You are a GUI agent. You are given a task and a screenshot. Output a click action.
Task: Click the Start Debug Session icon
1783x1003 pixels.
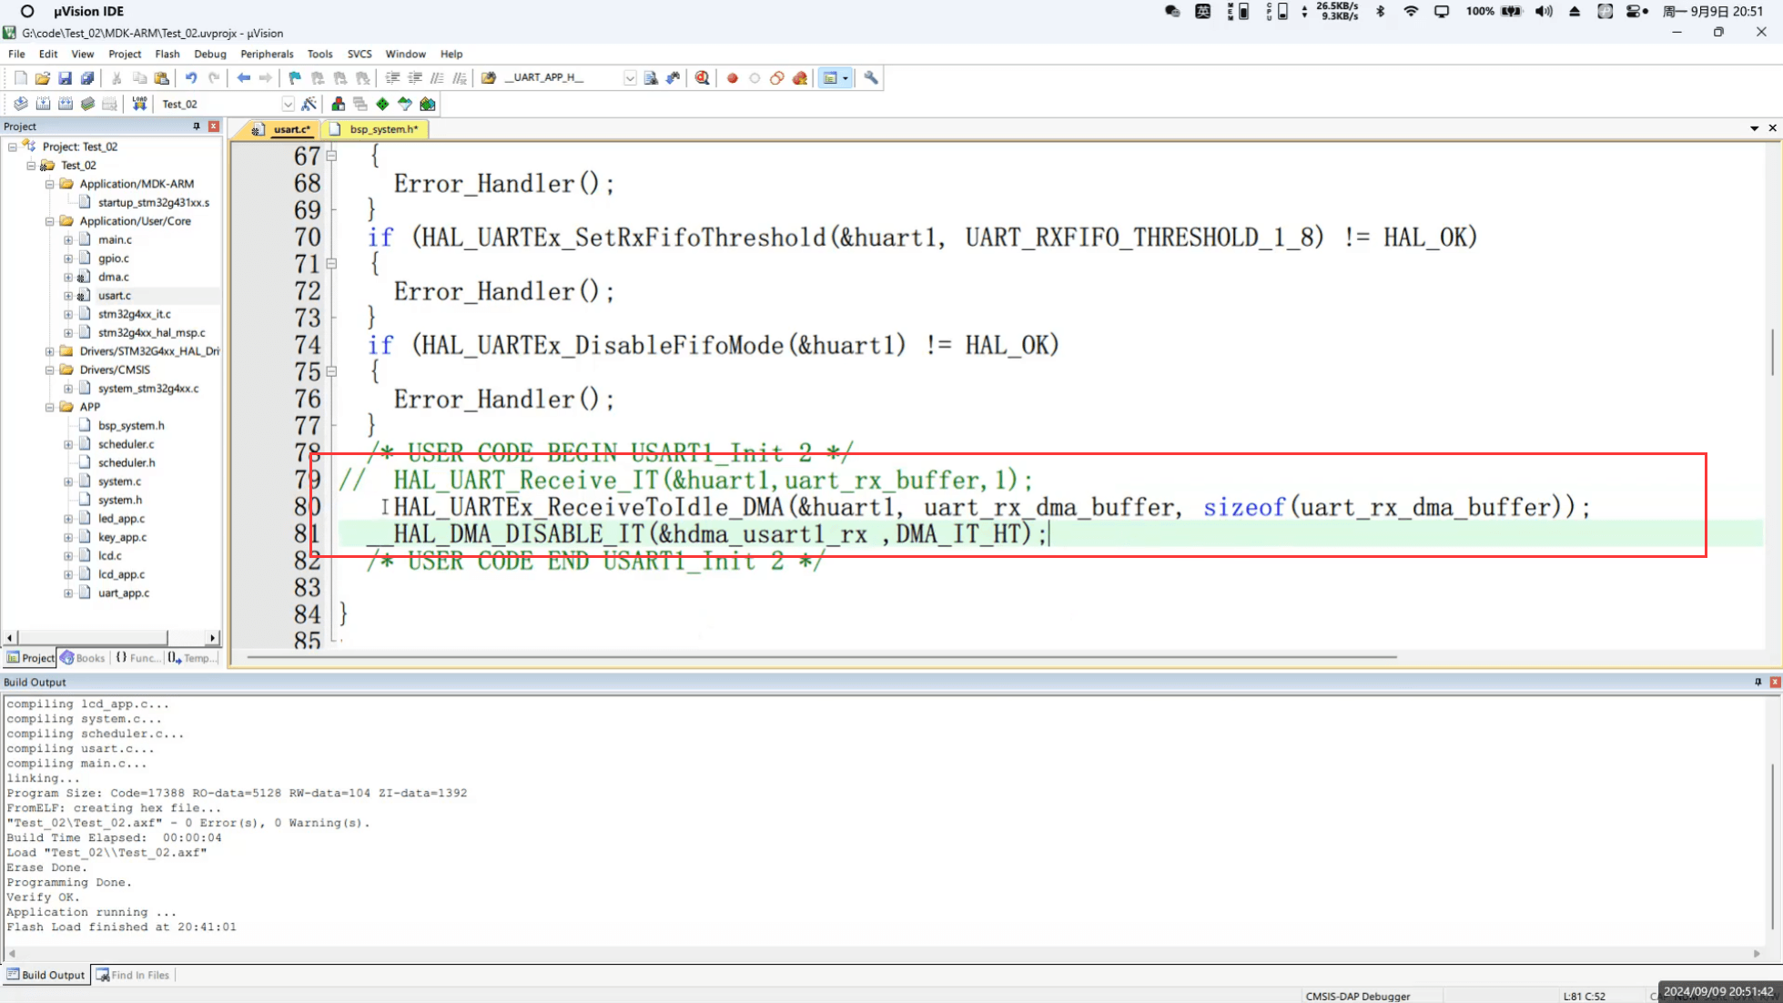point(702,78)
